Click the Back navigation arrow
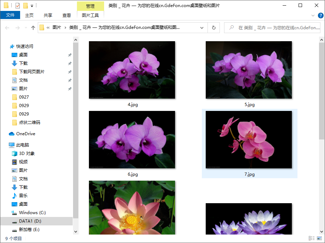The height and width of the screenshot is (243, 325). [7, 28]
